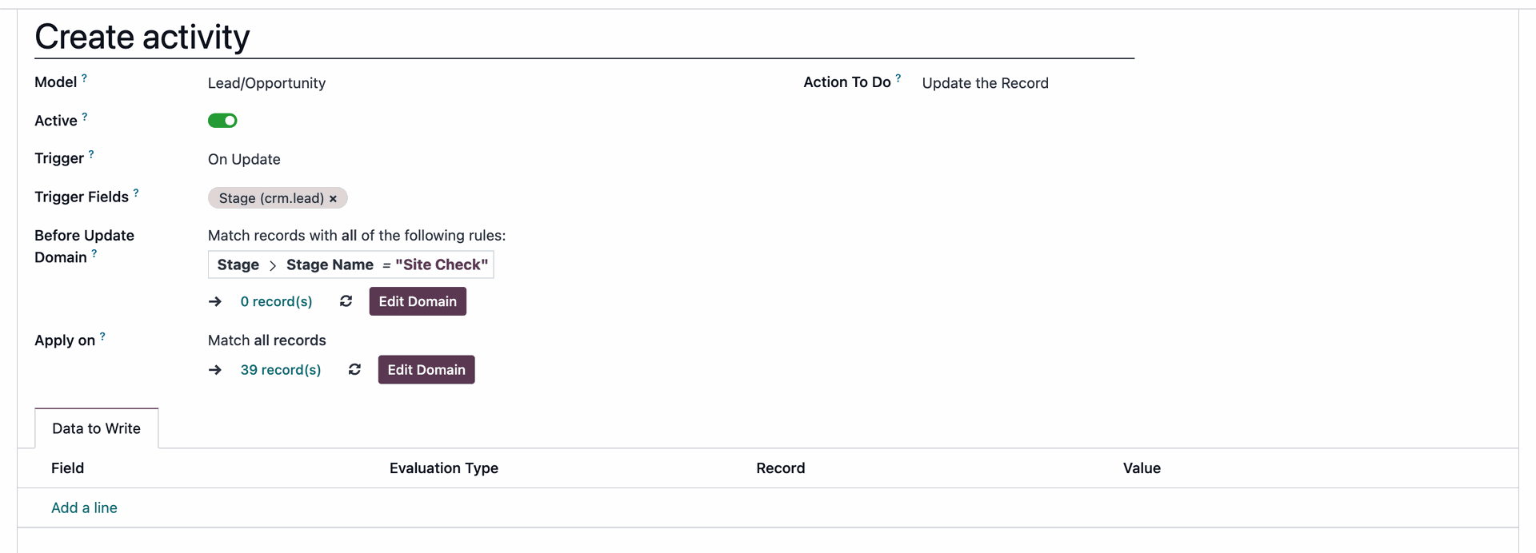
Task: Click Edit Domain for Apply on
Action: point(426,369)
